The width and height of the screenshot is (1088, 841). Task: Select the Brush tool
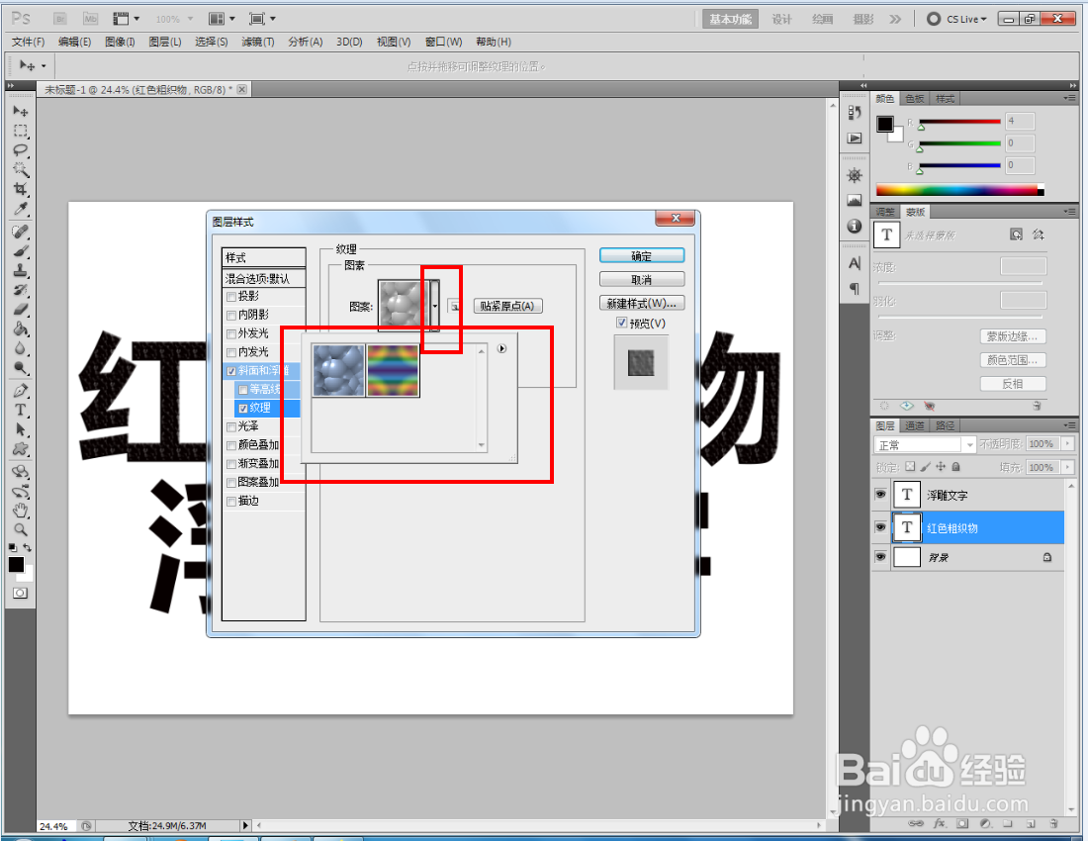click(20, 251)
